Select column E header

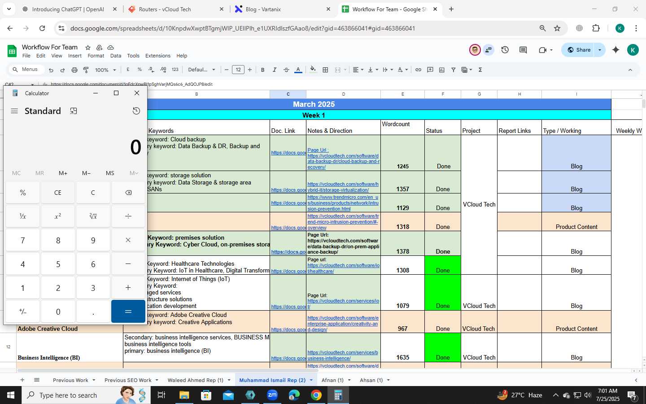(402, 94)
